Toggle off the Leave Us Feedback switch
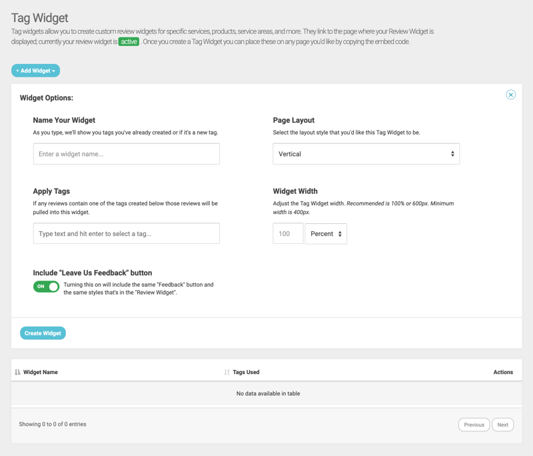 (x=46, y=287)
